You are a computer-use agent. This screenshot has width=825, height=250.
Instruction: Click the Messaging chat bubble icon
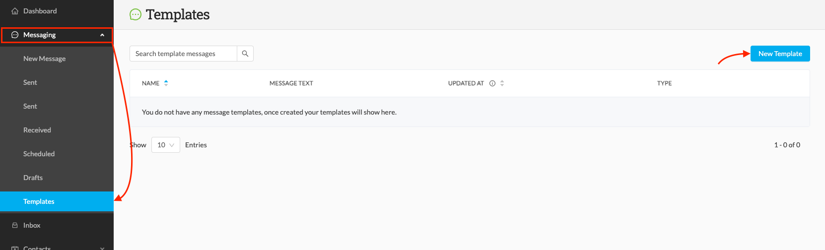pos(15,35)
